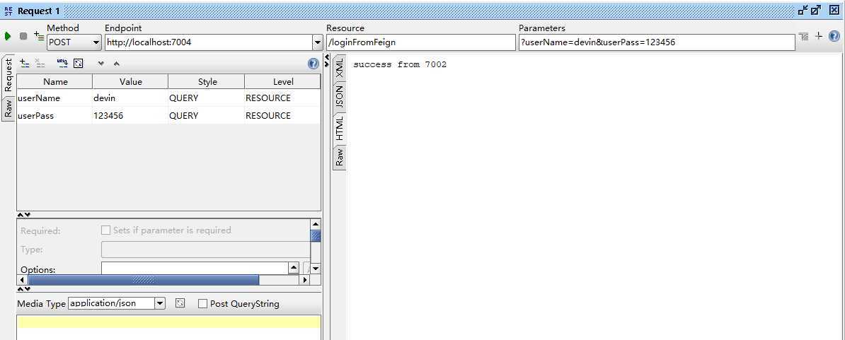845x340 pixels.
Task: Click the reload icon in parameter toolbar
Action: coord(78,64)
